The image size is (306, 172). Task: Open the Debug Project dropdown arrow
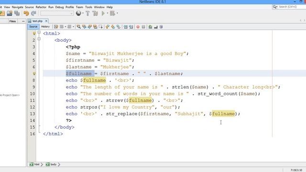click(x=117, y=13)
